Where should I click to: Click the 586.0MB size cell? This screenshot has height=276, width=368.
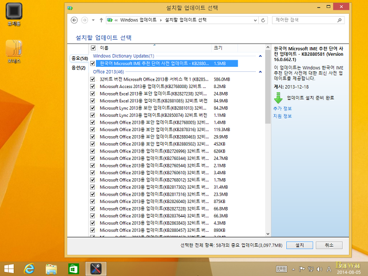coord(222,79)
